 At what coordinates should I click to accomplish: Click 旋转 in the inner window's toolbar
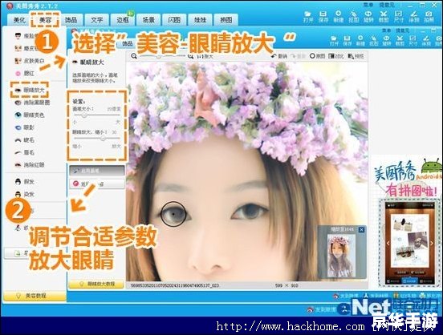coord(387,41)
